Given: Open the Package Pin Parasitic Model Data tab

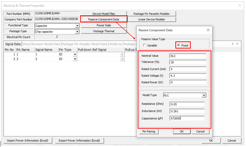Looking at the screenshot, I should click(84, 44).
